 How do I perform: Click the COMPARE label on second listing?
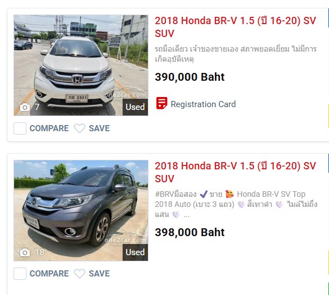[x=49, y=274]
